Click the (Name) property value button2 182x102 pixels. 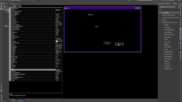coord(59,10)
